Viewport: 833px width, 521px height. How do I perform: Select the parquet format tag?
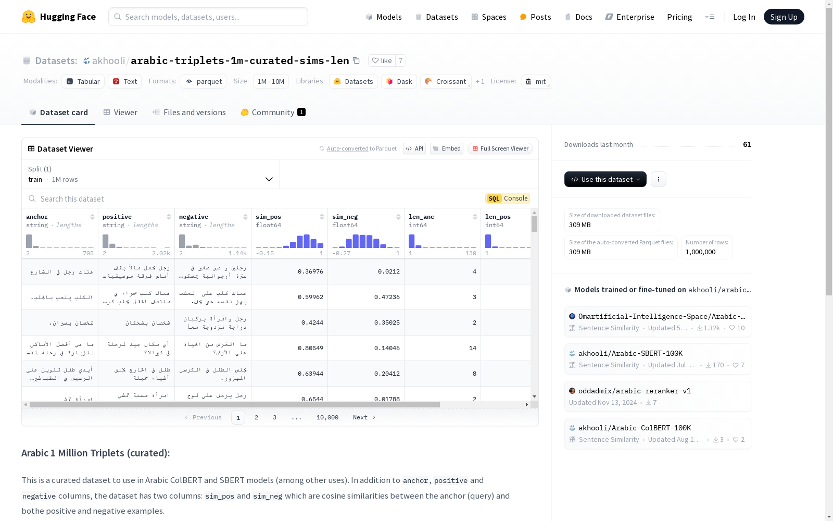point(204,81)
